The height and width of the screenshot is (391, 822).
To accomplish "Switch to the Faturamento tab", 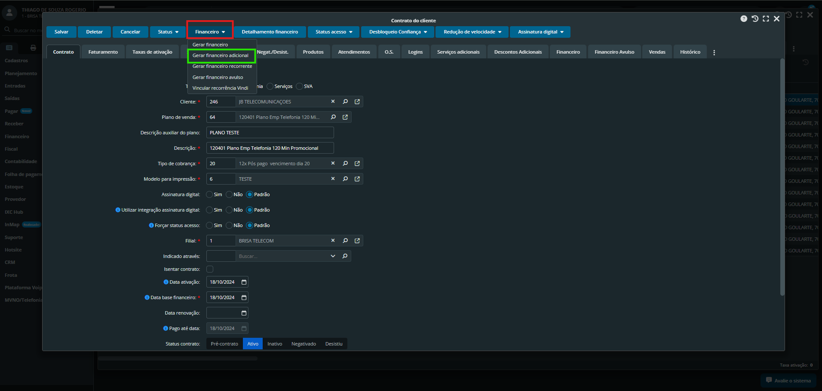I will pyautogui.click(x=103, y=52).
